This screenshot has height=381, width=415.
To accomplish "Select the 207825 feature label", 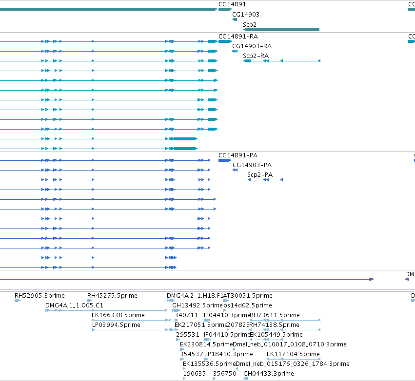I will click(x=238, y=325).
